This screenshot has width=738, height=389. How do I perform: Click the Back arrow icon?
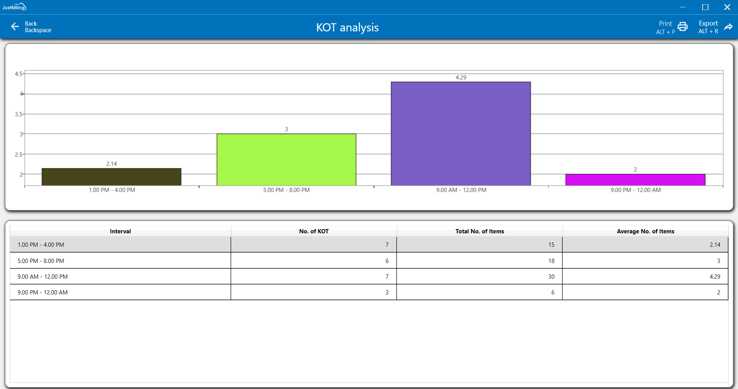pos(15,27)
